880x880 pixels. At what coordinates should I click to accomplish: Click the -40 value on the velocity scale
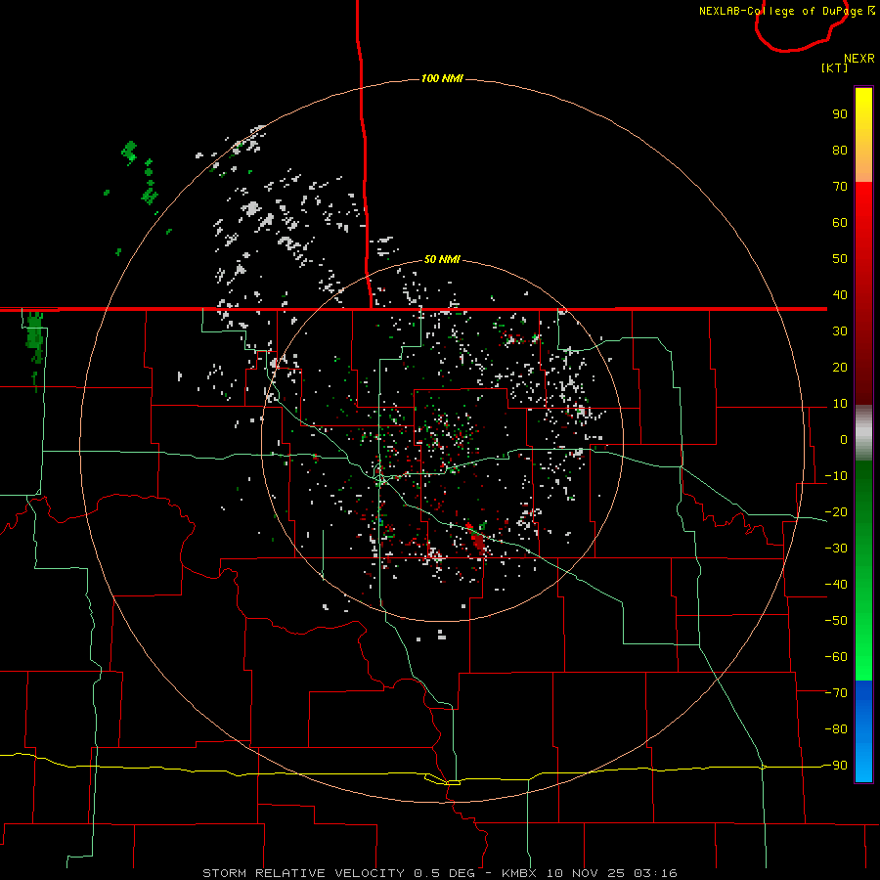click(x=836, y=585)
